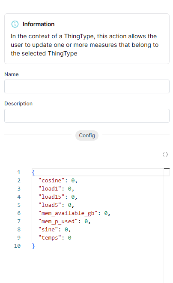
Task: Click the "load1" key on line 3
Action: [x=50, y=189]
